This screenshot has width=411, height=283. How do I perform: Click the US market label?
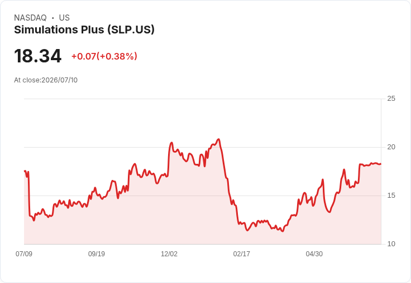[64, 18]
